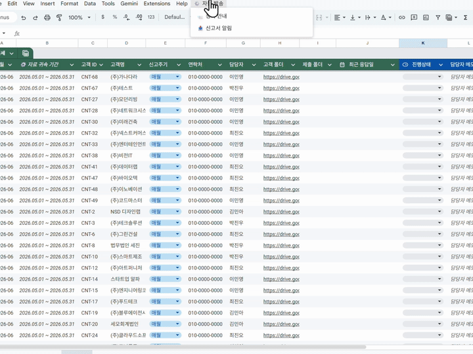Open the Default font dropdown
This screenshot has width=473, height=354.
[x=174, y=17]
